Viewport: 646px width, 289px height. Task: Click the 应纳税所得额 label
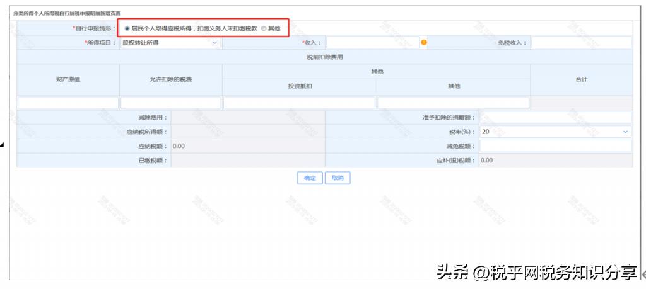coord(147,132)
